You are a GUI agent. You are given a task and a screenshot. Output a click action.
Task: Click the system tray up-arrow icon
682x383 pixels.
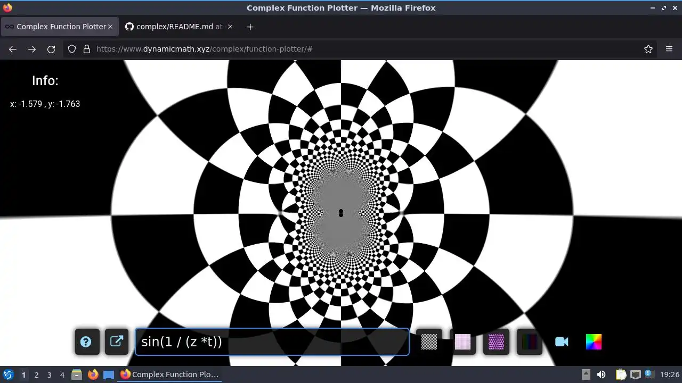(586, 374)
